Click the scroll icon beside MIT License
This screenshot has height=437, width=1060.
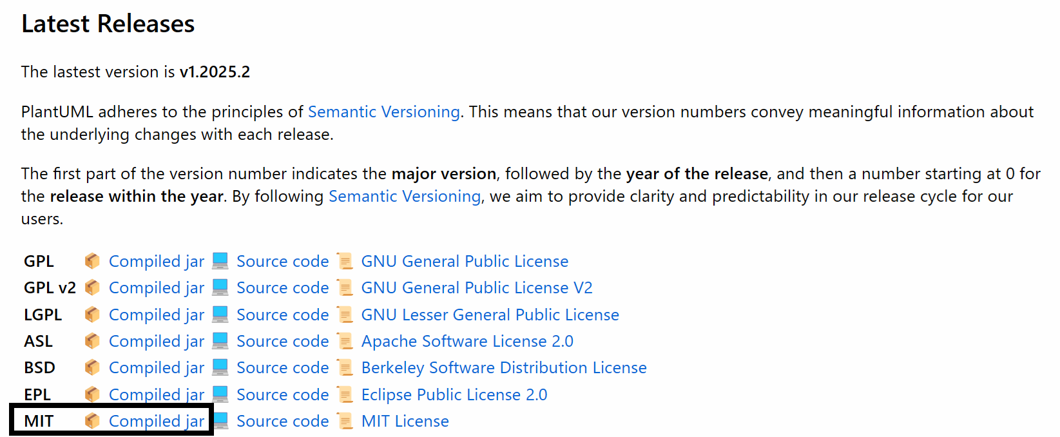[345, 421]
